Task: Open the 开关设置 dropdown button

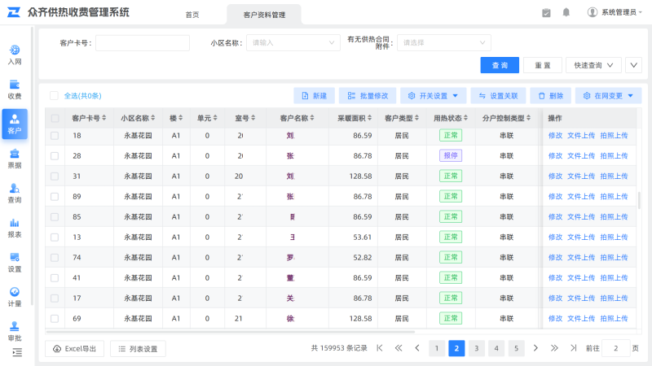Action: coord(433,96)
